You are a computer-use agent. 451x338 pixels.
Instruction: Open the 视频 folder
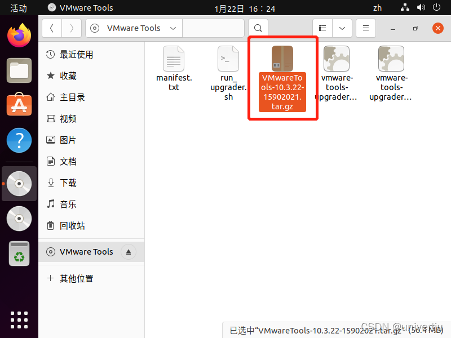tap(91, 119)
